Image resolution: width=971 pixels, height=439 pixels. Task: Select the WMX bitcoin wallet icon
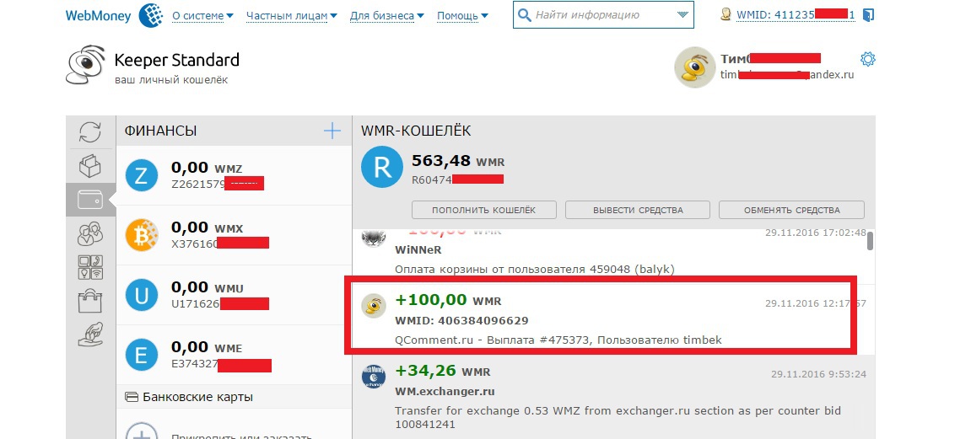(142, 236)
